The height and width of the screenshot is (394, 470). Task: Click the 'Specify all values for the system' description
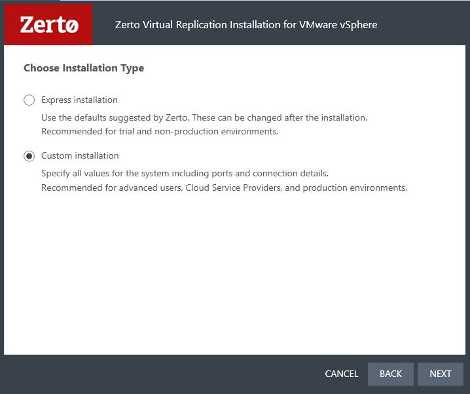click(185, 174)
